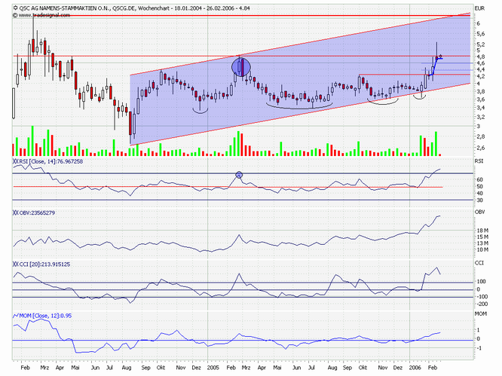Click the symbol icon before the QSC AG title
The height and width of the screenshot is (376, 502).
(x=15, y=8)
